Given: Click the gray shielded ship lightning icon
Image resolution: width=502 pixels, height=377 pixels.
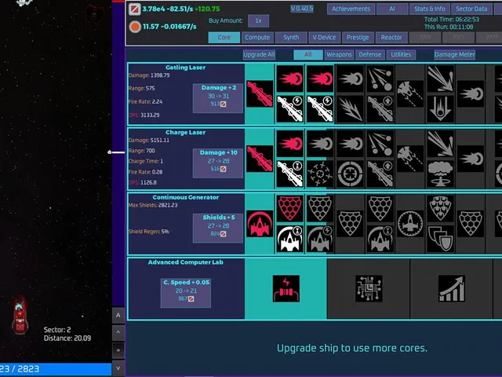Looking at the screenshot, I should click(320, 239).
